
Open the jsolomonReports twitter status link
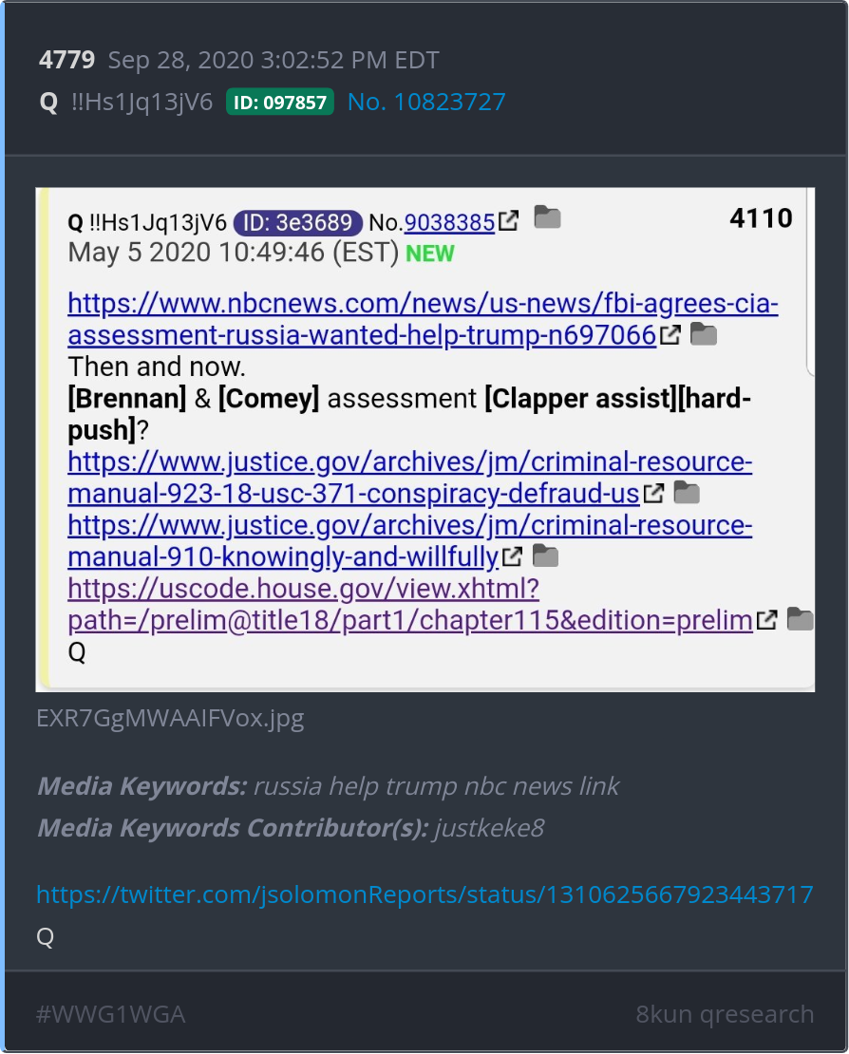(424, 894)
